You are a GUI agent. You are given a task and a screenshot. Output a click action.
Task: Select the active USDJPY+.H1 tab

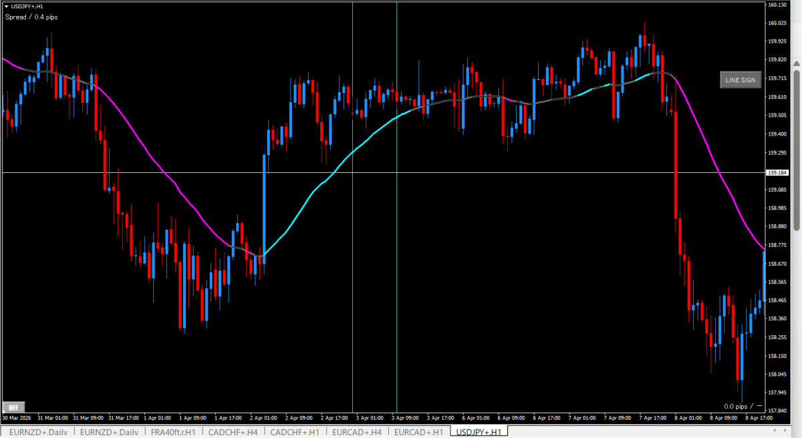[x=477, y=433]
